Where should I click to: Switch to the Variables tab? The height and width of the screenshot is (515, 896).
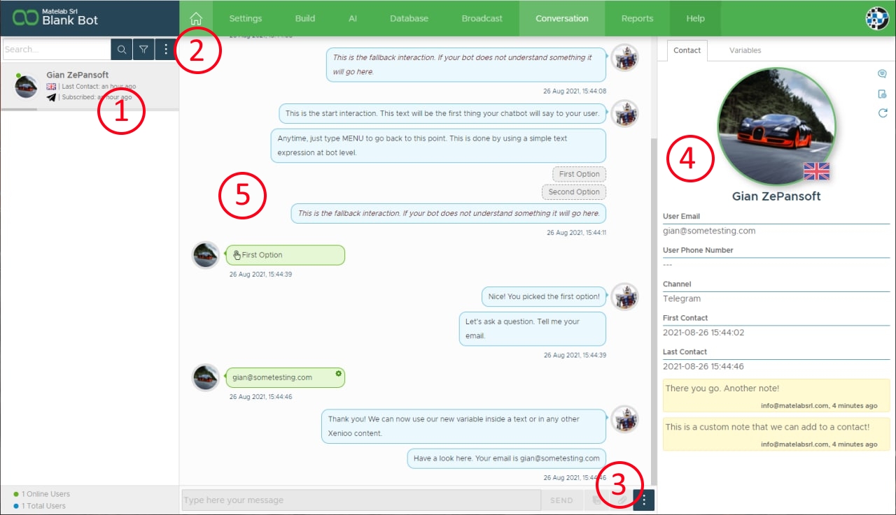pos(745,50)
